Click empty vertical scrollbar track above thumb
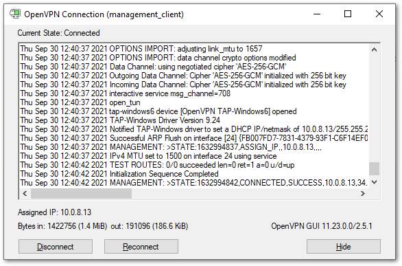 pos(374,108)
